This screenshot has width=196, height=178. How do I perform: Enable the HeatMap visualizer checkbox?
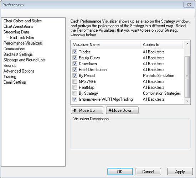[75, 87]
